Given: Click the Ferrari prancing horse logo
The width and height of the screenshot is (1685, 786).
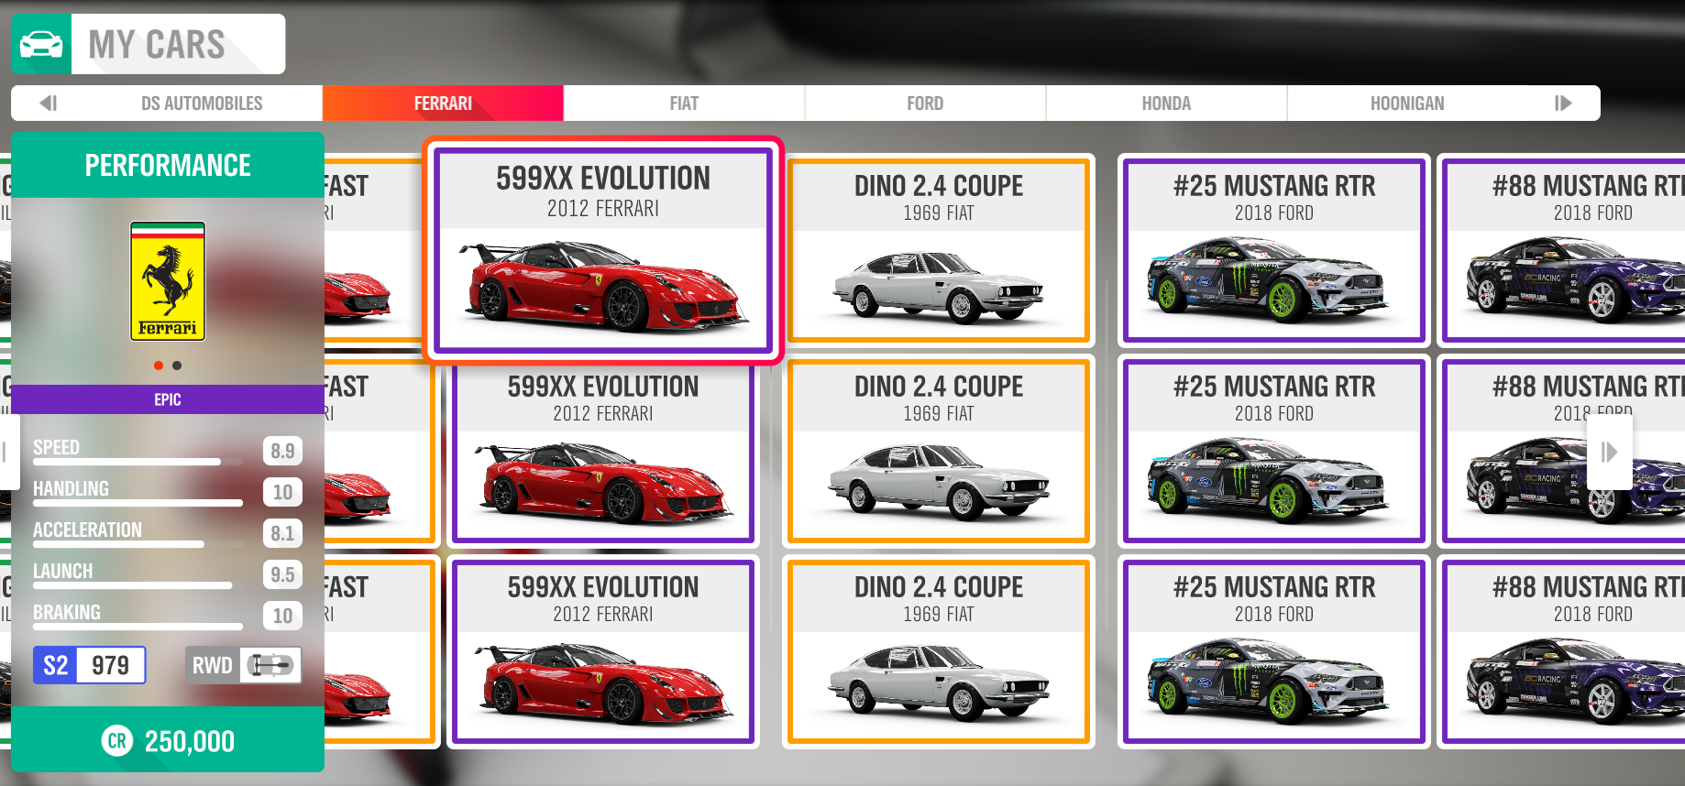Looking at the screenshot, I should click(168, 281).
